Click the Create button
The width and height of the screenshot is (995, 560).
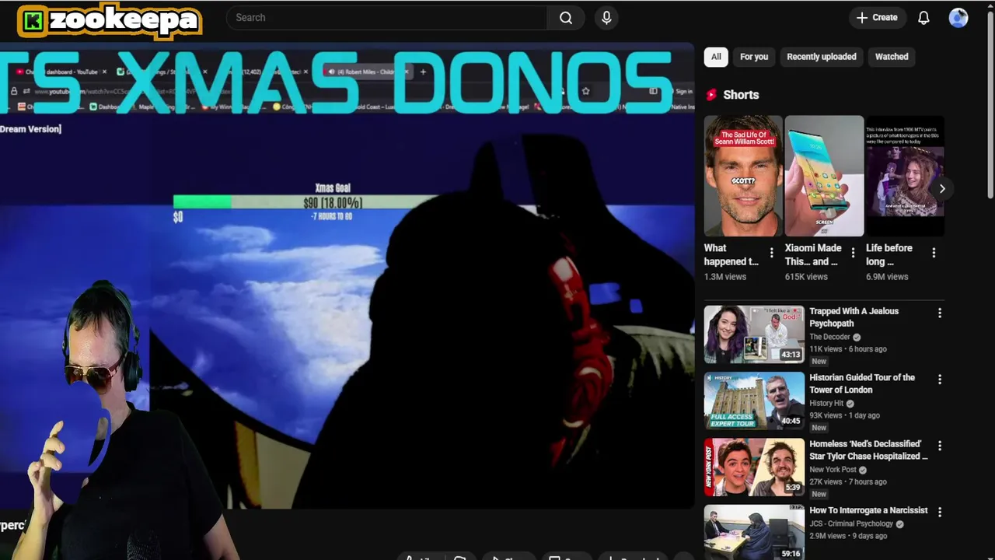(x=877, y=18)
